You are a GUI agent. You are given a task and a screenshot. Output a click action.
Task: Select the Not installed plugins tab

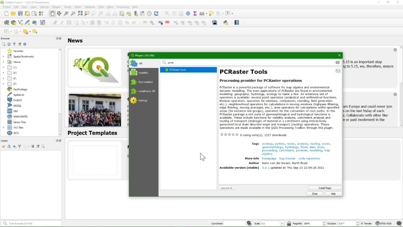144,82
